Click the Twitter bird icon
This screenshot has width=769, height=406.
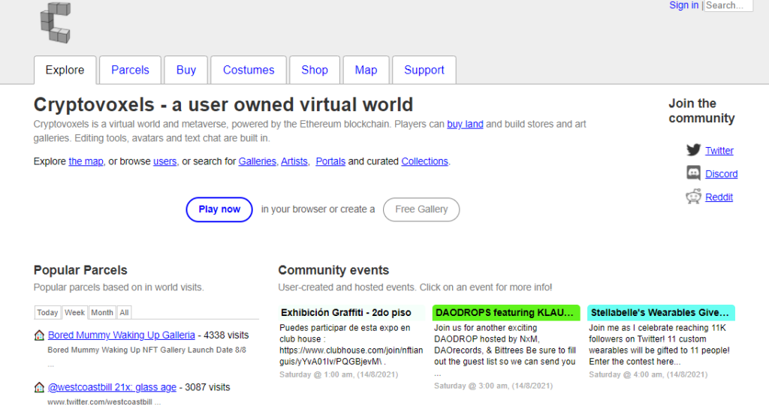click(693, 150)
